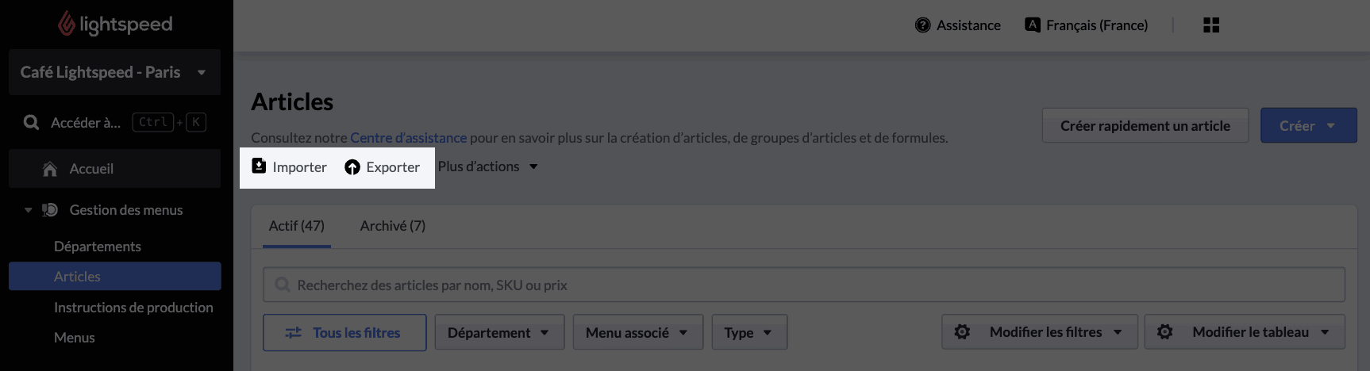Open the Plus d'actions dropdown
1370x371 pixels.
487,166
